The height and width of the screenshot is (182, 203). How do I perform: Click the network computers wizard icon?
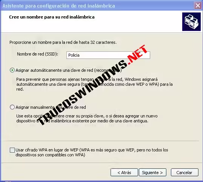[191, 22]
